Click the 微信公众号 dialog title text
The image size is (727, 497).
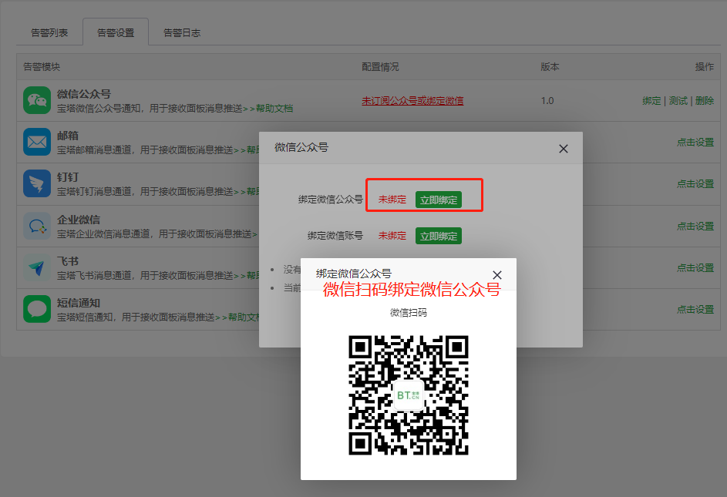point(301,147)
